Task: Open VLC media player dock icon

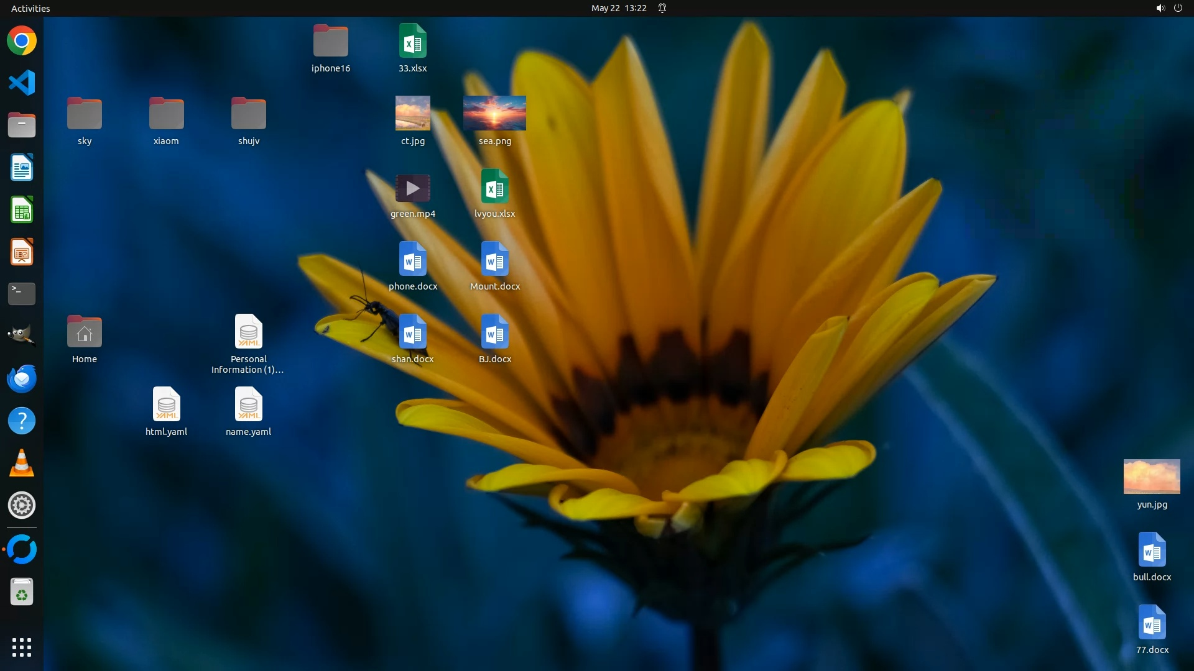Action: pyautogui.click(x=22, y=463)
